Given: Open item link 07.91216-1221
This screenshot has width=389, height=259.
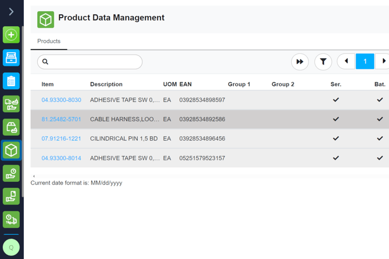Looking at the screenshot, I should (61, 139).
